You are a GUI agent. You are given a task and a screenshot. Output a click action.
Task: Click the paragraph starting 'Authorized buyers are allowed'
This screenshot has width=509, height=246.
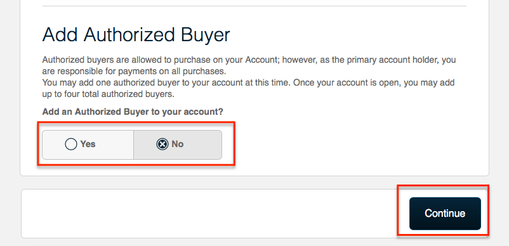tap(249, 65)
